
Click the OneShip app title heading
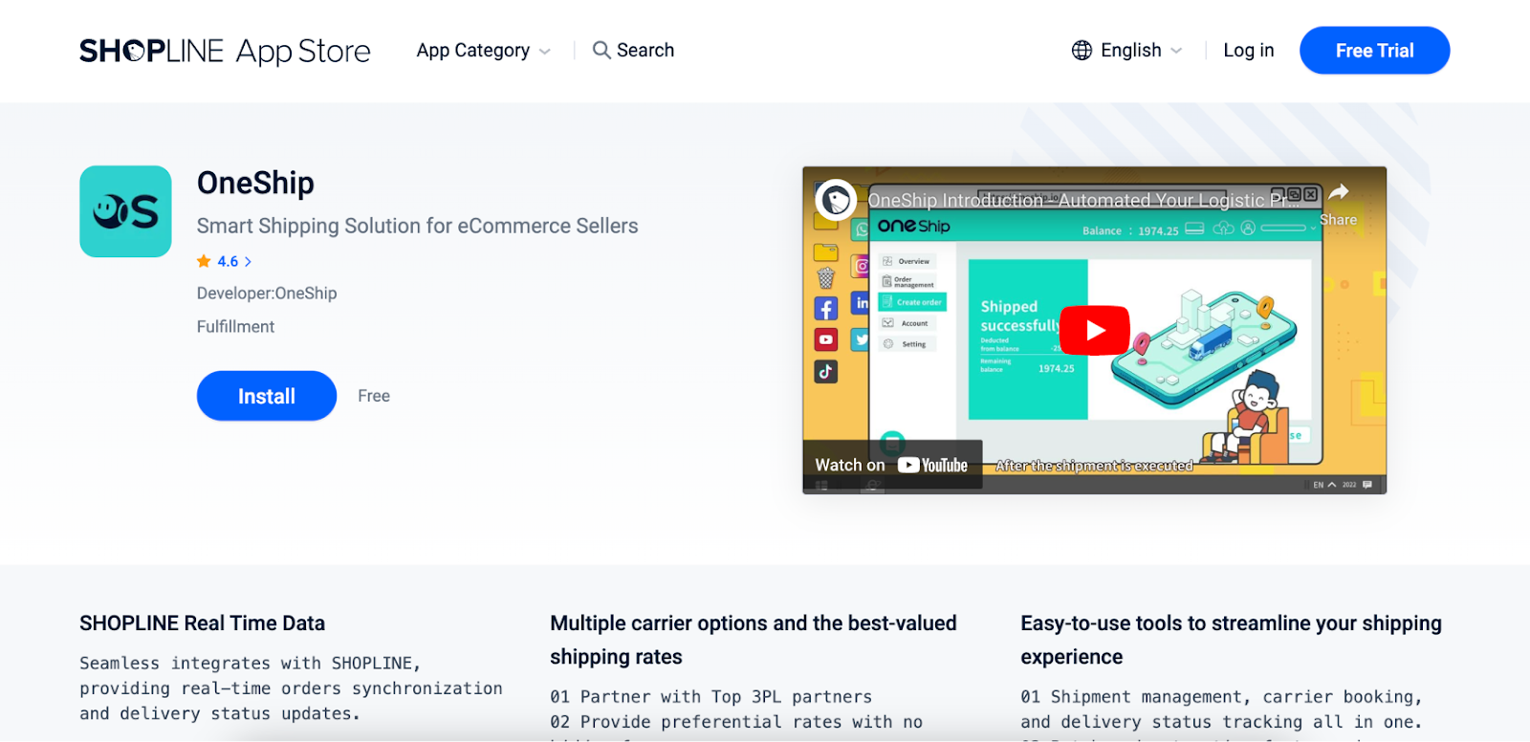click(255, 183)
